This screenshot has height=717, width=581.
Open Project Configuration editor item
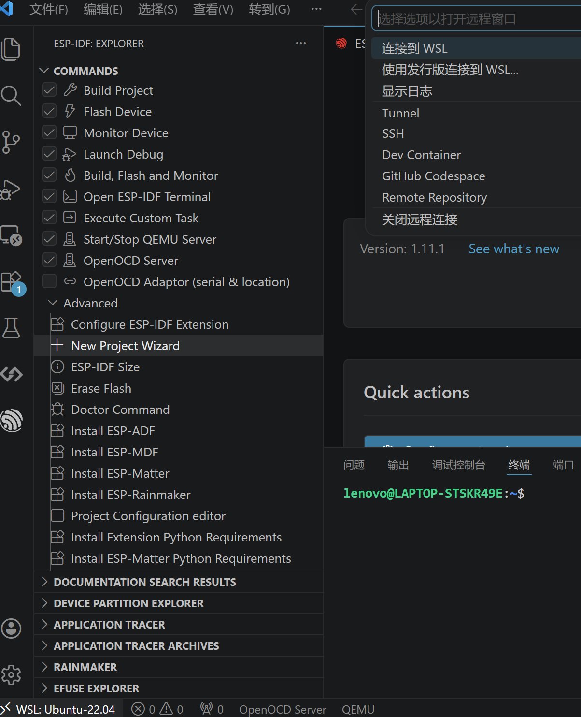[179, 516]
